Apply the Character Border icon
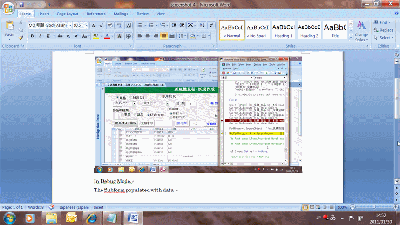This screenshot has width=400, height=225. pyautogui.click(x=129, y=25)
